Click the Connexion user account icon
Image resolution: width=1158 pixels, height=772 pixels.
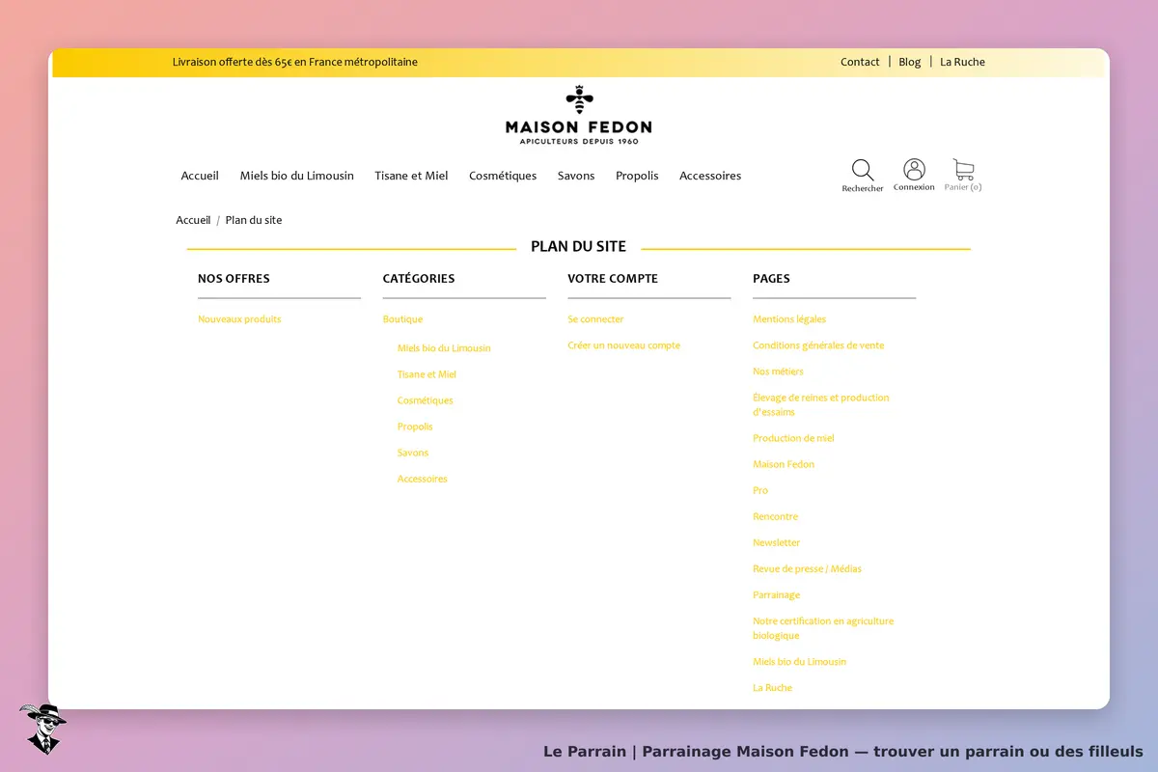pyautogui.click(x=914, y=170)
